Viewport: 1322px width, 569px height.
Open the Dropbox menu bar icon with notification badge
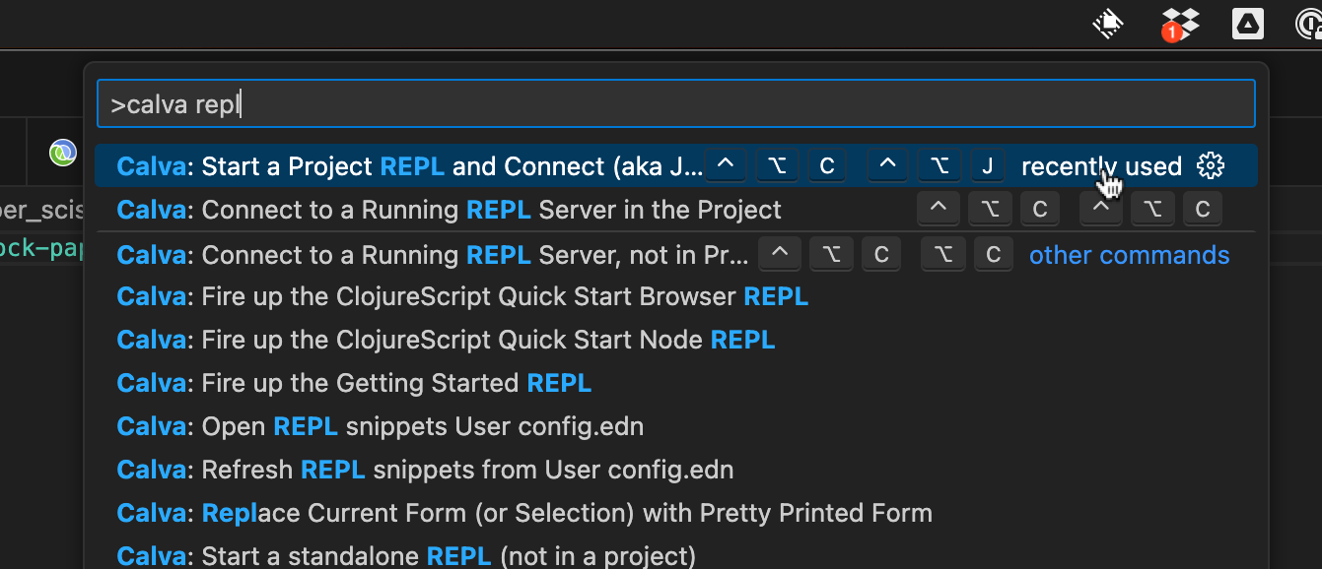pyautogui.click(x=1179, y=24)
